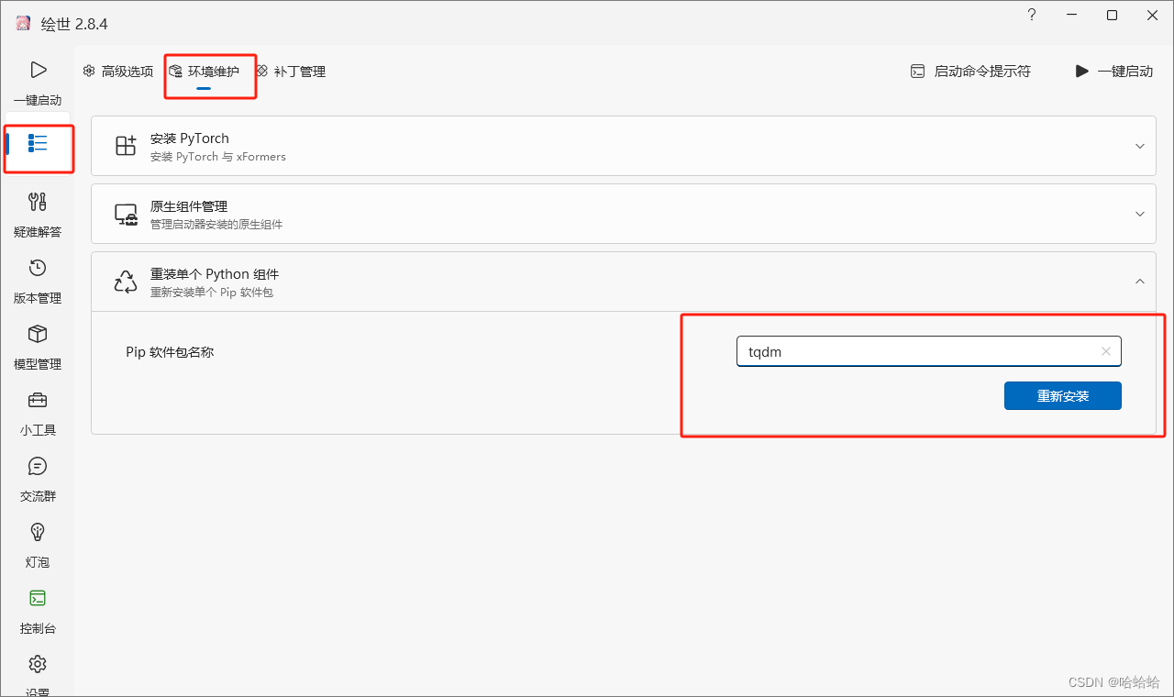Open the 控制台 console panel

pyautogui.click(x=38, y=610)
